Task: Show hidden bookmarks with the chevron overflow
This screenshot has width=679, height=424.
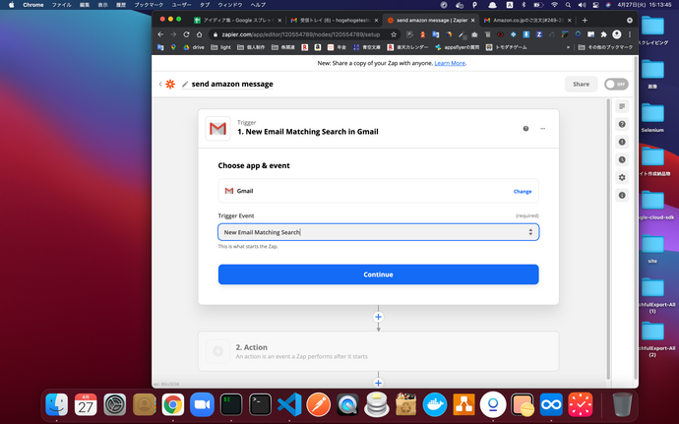Action: click(568, 47)
